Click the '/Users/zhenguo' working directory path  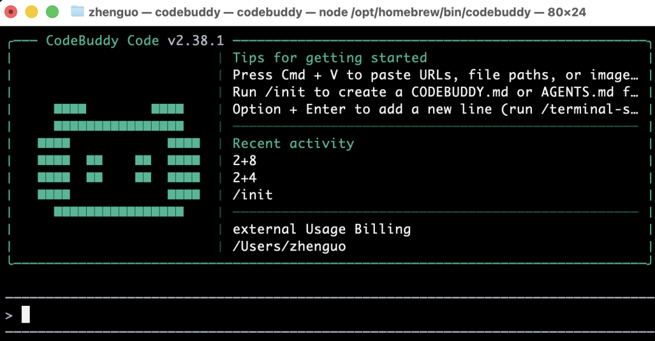[x=289, y=246]
